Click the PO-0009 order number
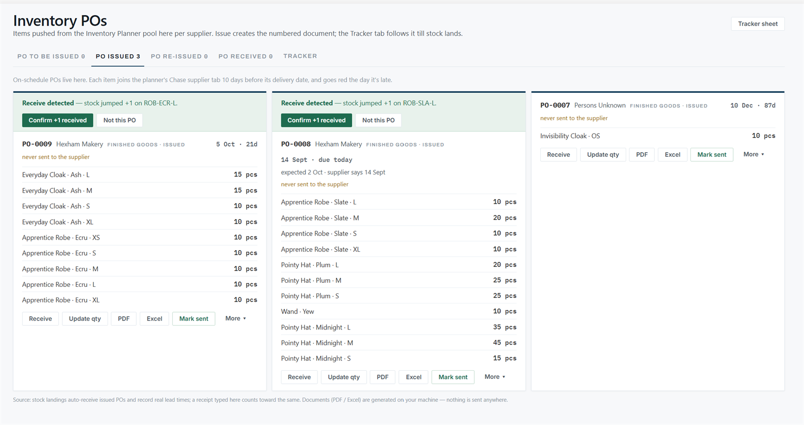Screen dimensions: 804x425 37,144
